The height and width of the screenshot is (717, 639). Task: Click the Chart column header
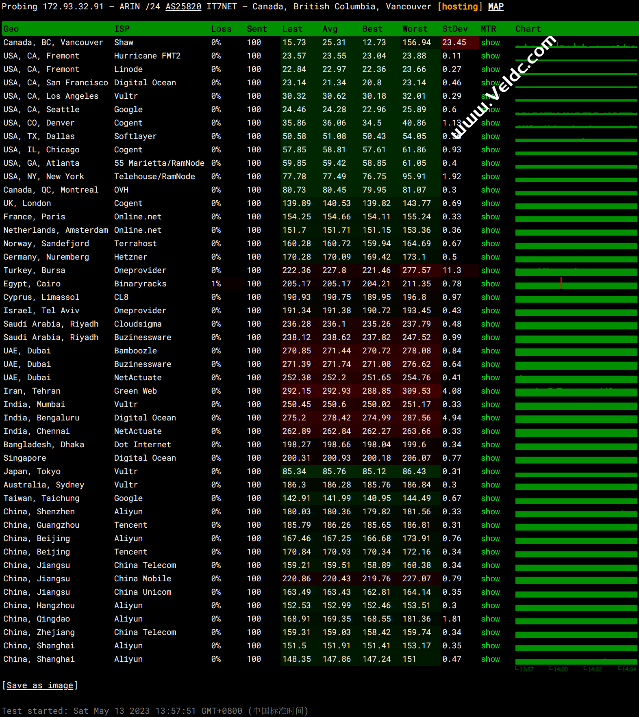click(528, 29)
